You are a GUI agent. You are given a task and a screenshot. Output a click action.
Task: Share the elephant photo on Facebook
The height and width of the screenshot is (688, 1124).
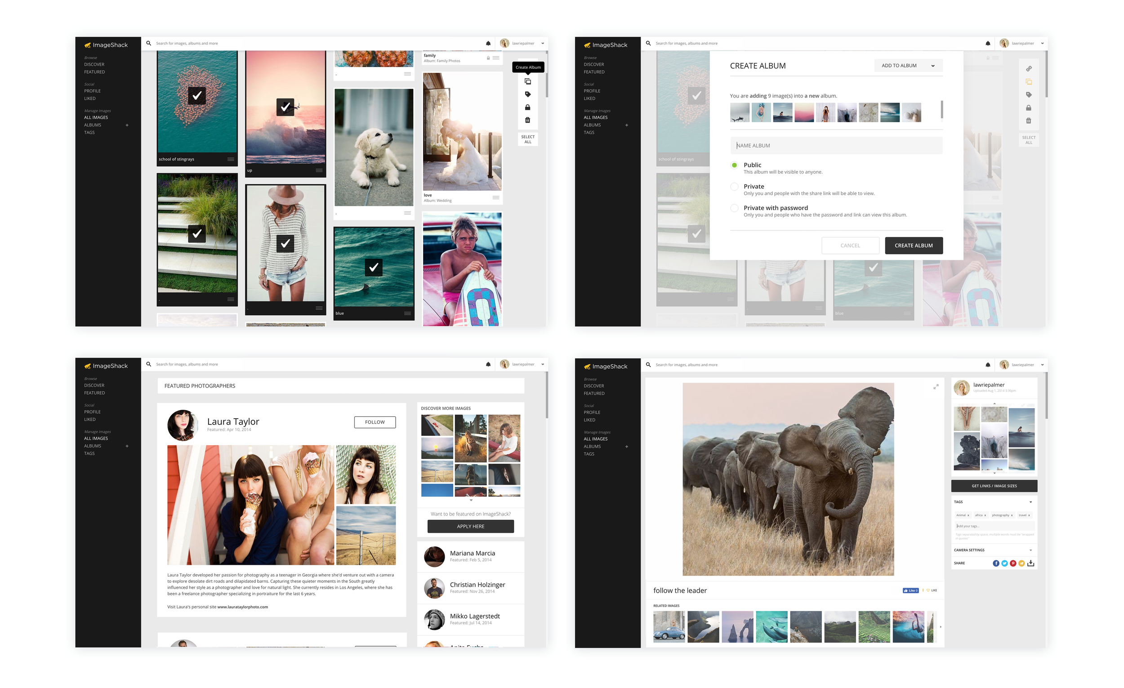click(x=996, y=563)
